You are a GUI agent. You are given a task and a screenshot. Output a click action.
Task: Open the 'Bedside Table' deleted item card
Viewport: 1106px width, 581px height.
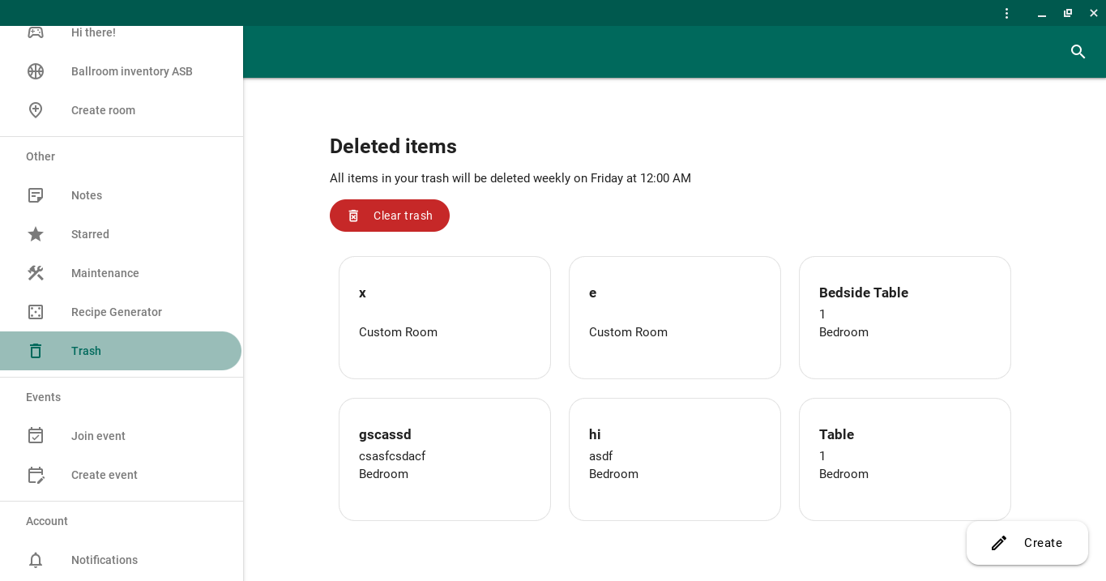pyautogui.click(x=904, y=318)
